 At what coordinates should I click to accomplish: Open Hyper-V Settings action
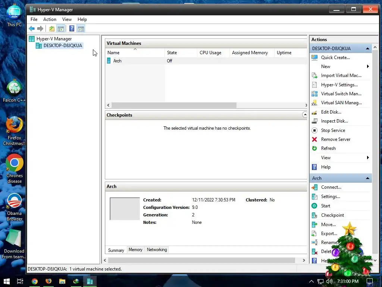pyautogui.click(x=339, y=85)
